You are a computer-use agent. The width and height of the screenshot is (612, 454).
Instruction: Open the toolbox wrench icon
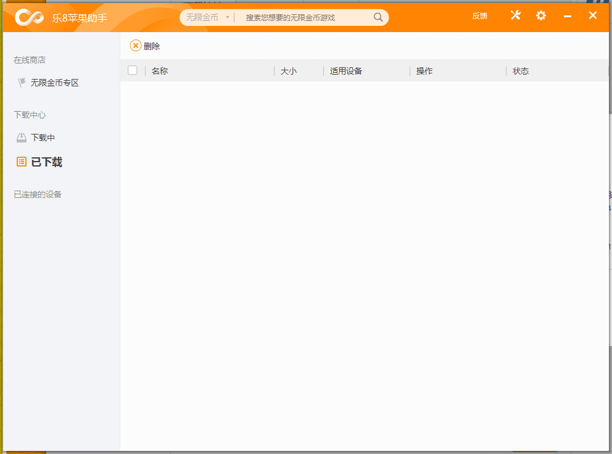[x=516, y=15]
